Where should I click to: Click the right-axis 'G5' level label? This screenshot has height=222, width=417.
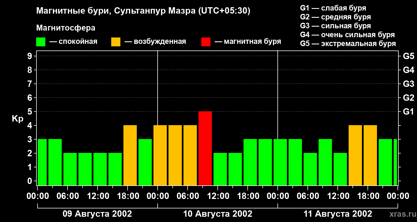[408, 56]
